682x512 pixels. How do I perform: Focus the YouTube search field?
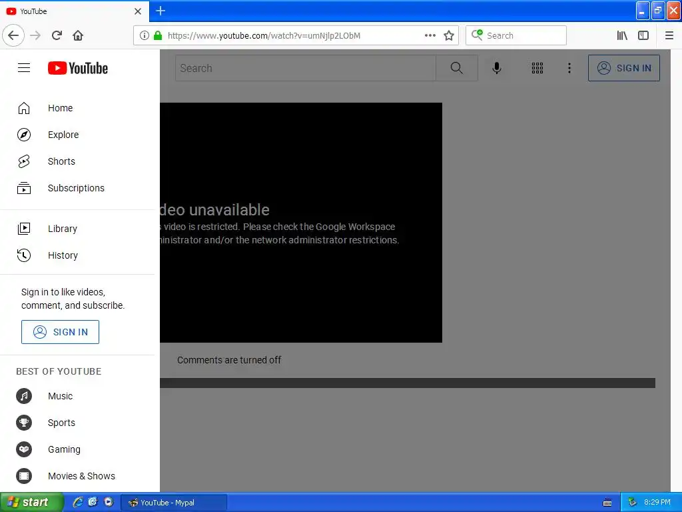coord(305,68)
